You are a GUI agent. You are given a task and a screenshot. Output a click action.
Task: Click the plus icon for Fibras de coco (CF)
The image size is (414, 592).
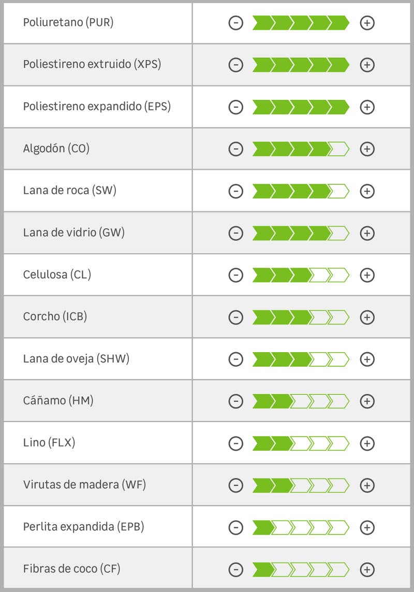click(367, 568)
